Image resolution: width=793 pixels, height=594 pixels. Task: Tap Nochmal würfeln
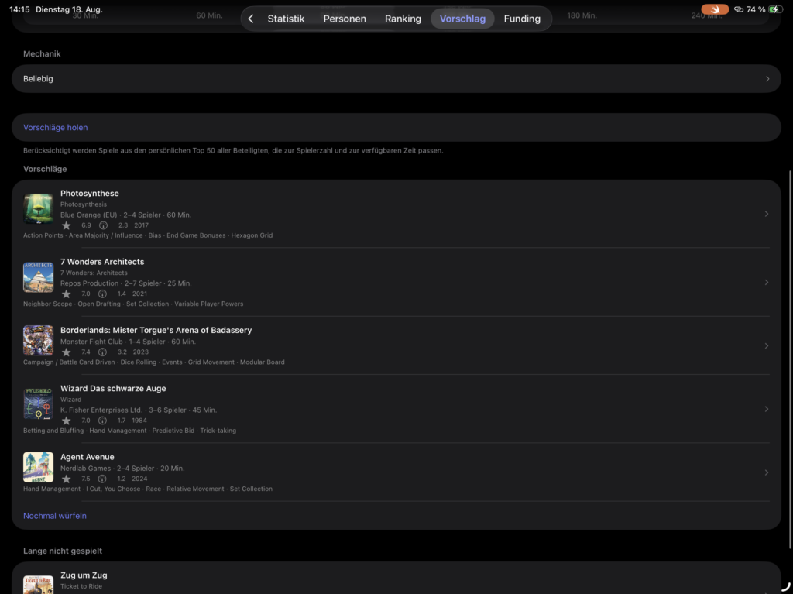(55, 516)
